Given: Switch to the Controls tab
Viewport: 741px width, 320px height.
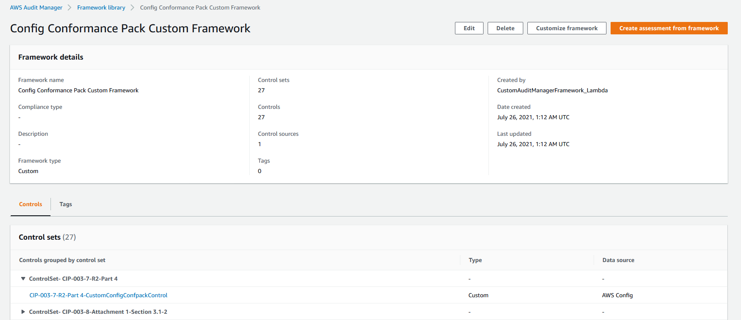Looking at the screenshot, I should point(31,204).
